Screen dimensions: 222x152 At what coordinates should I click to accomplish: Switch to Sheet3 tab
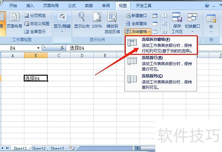click(x=57, y=148)
